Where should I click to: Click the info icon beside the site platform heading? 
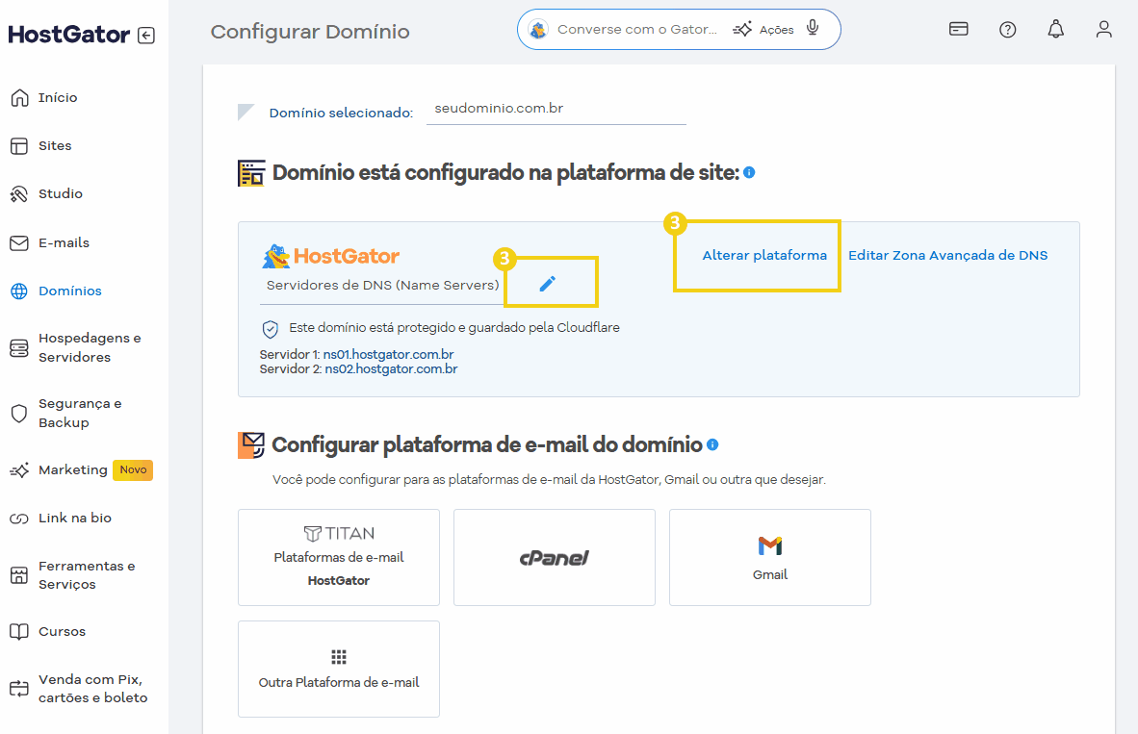[749, 173]
